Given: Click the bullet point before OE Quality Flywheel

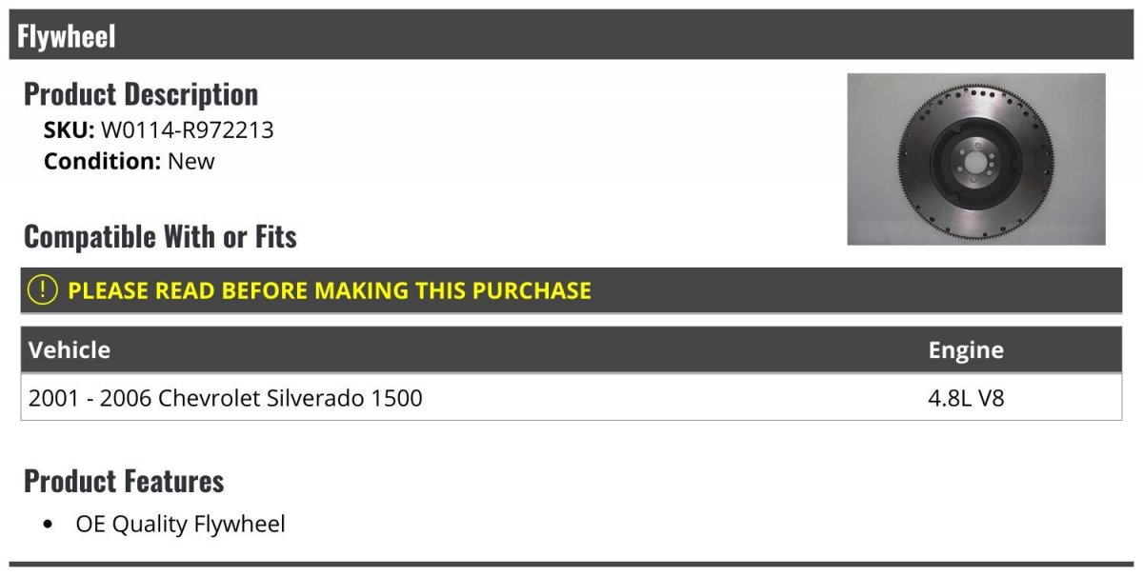Looking at the screenshot, I should pos(49,525).
